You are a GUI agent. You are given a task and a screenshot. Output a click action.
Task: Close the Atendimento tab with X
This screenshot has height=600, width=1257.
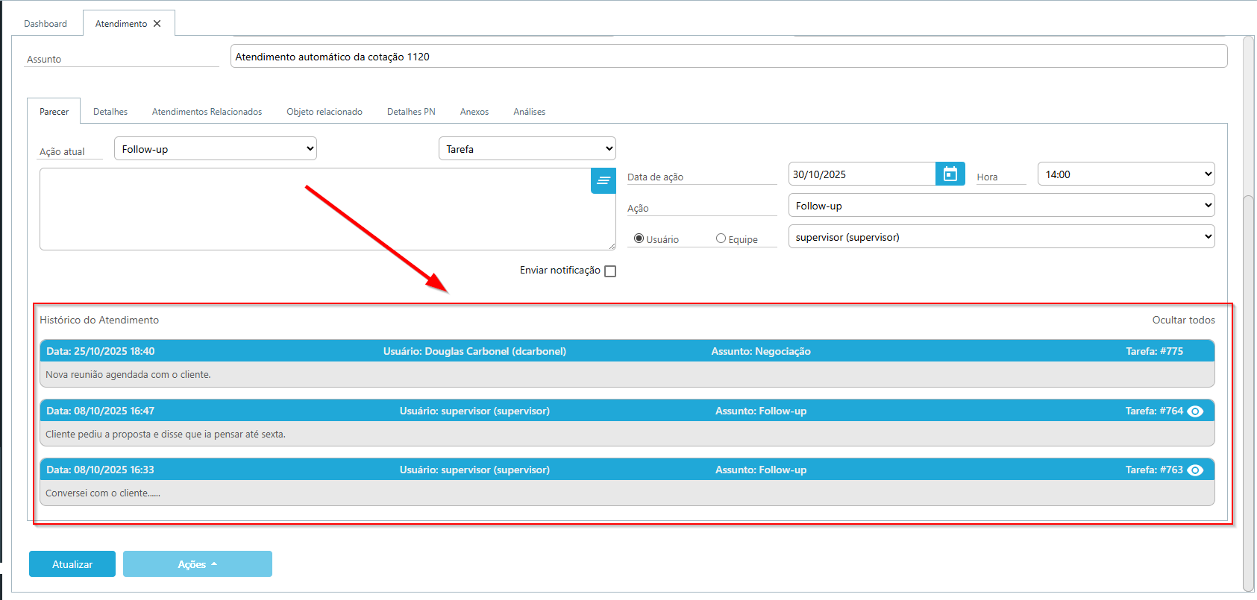[157, 24]
